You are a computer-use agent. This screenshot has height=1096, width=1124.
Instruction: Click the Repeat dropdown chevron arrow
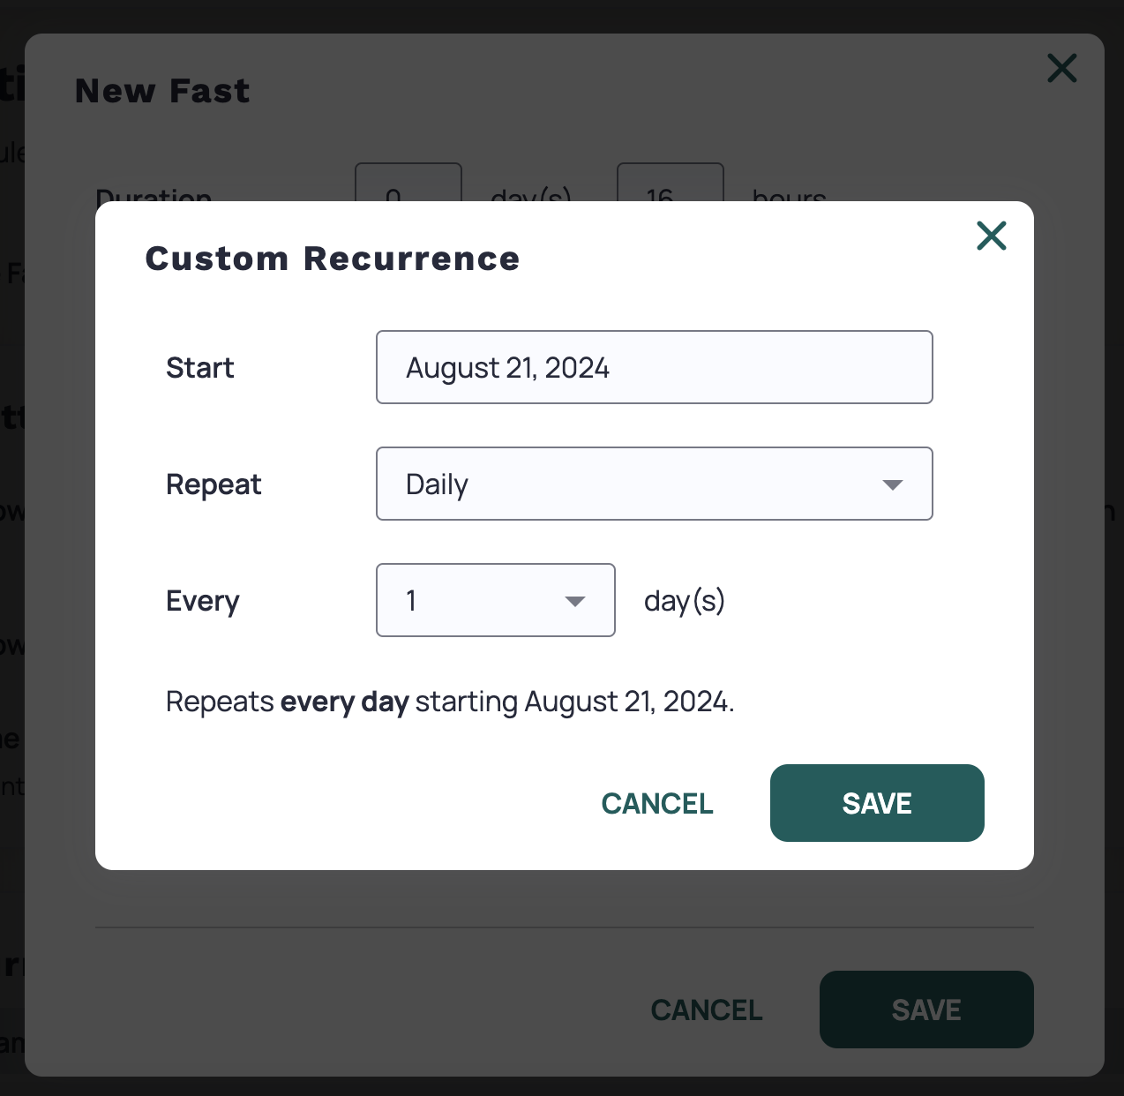[x=893, y=484]
